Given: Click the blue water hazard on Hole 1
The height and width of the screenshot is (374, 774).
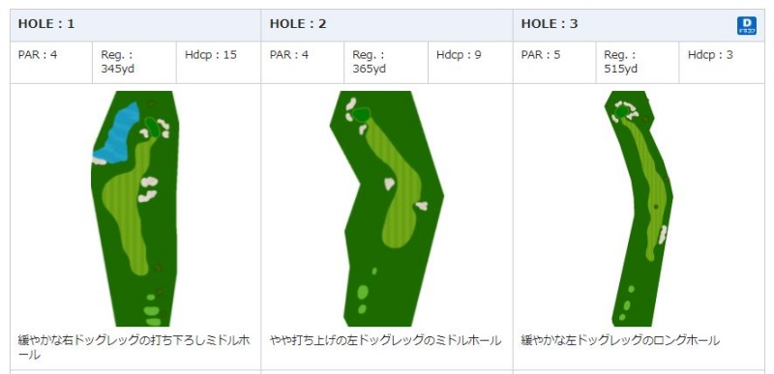Looking at the screenshot, I should [117, 133].
